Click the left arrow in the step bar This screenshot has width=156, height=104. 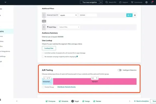[17, 101]
